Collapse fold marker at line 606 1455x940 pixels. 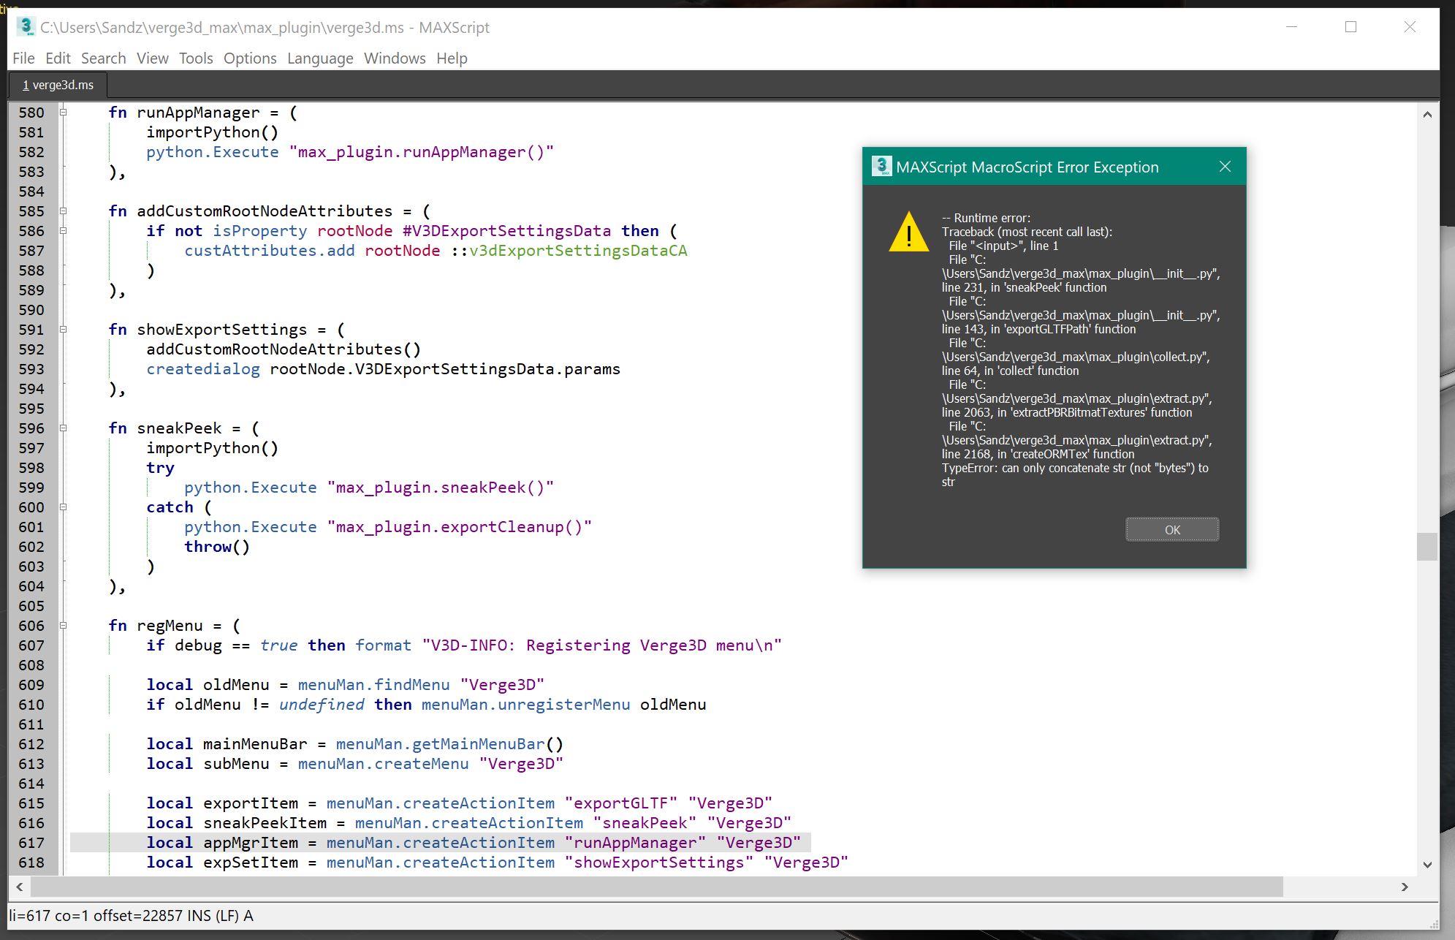point(64,625)
